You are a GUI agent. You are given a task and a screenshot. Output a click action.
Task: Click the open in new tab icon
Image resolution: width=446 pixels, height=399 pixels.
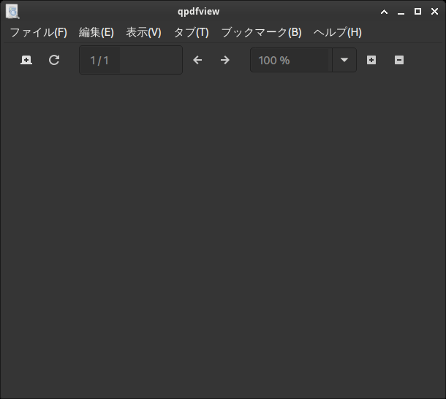coord(26,60)
